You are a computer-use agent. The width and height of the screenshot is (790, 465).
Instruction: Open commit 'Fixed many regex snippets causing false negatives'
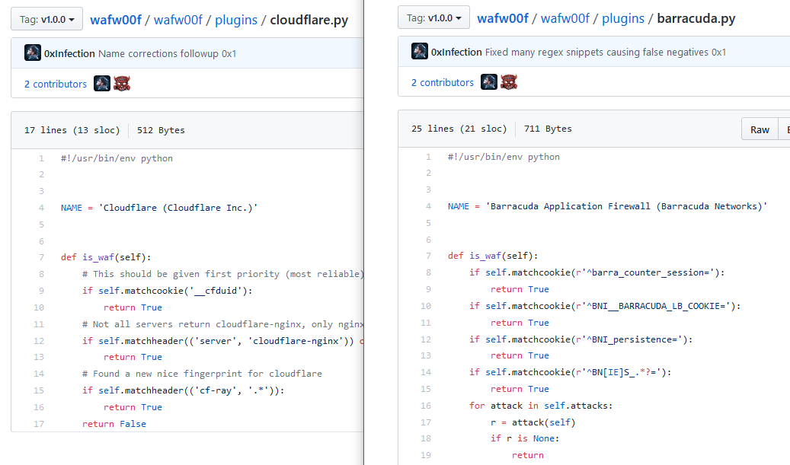605,52
